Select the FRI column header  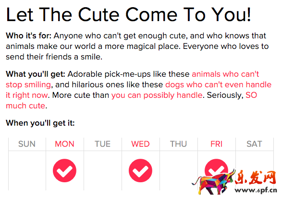coord(216,144)
